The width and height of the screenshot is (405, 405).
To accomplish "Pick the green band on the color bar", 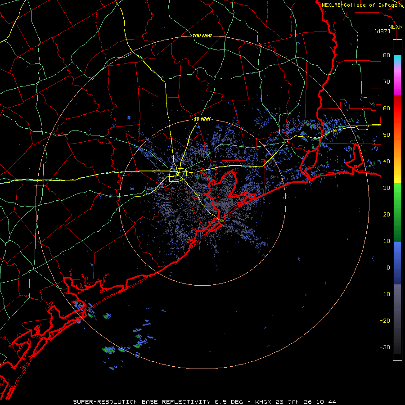I will pyautogui.click(x=397, y=212).
